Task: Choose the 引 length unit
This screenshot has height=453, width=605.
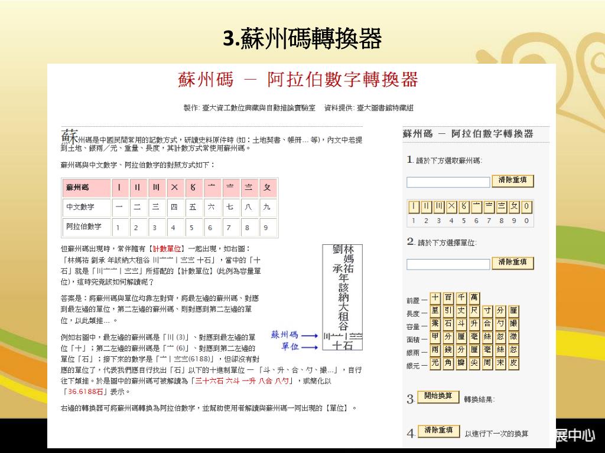Action: (x=448, y=311)
